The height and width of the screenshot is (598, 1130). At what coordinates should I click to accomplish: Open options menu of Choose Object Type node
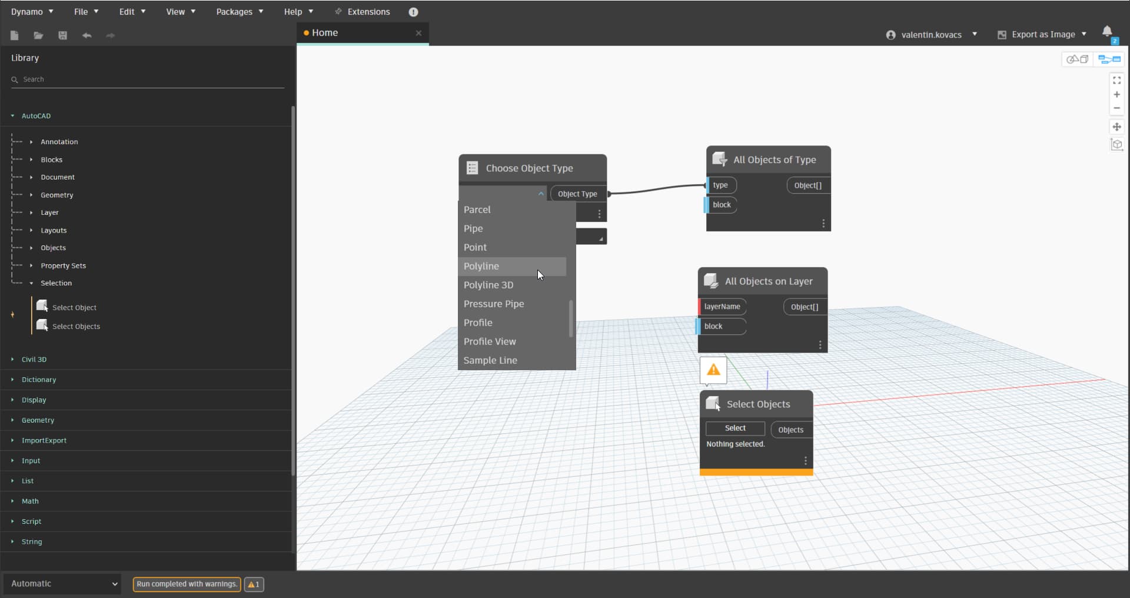tap(599, 214)
